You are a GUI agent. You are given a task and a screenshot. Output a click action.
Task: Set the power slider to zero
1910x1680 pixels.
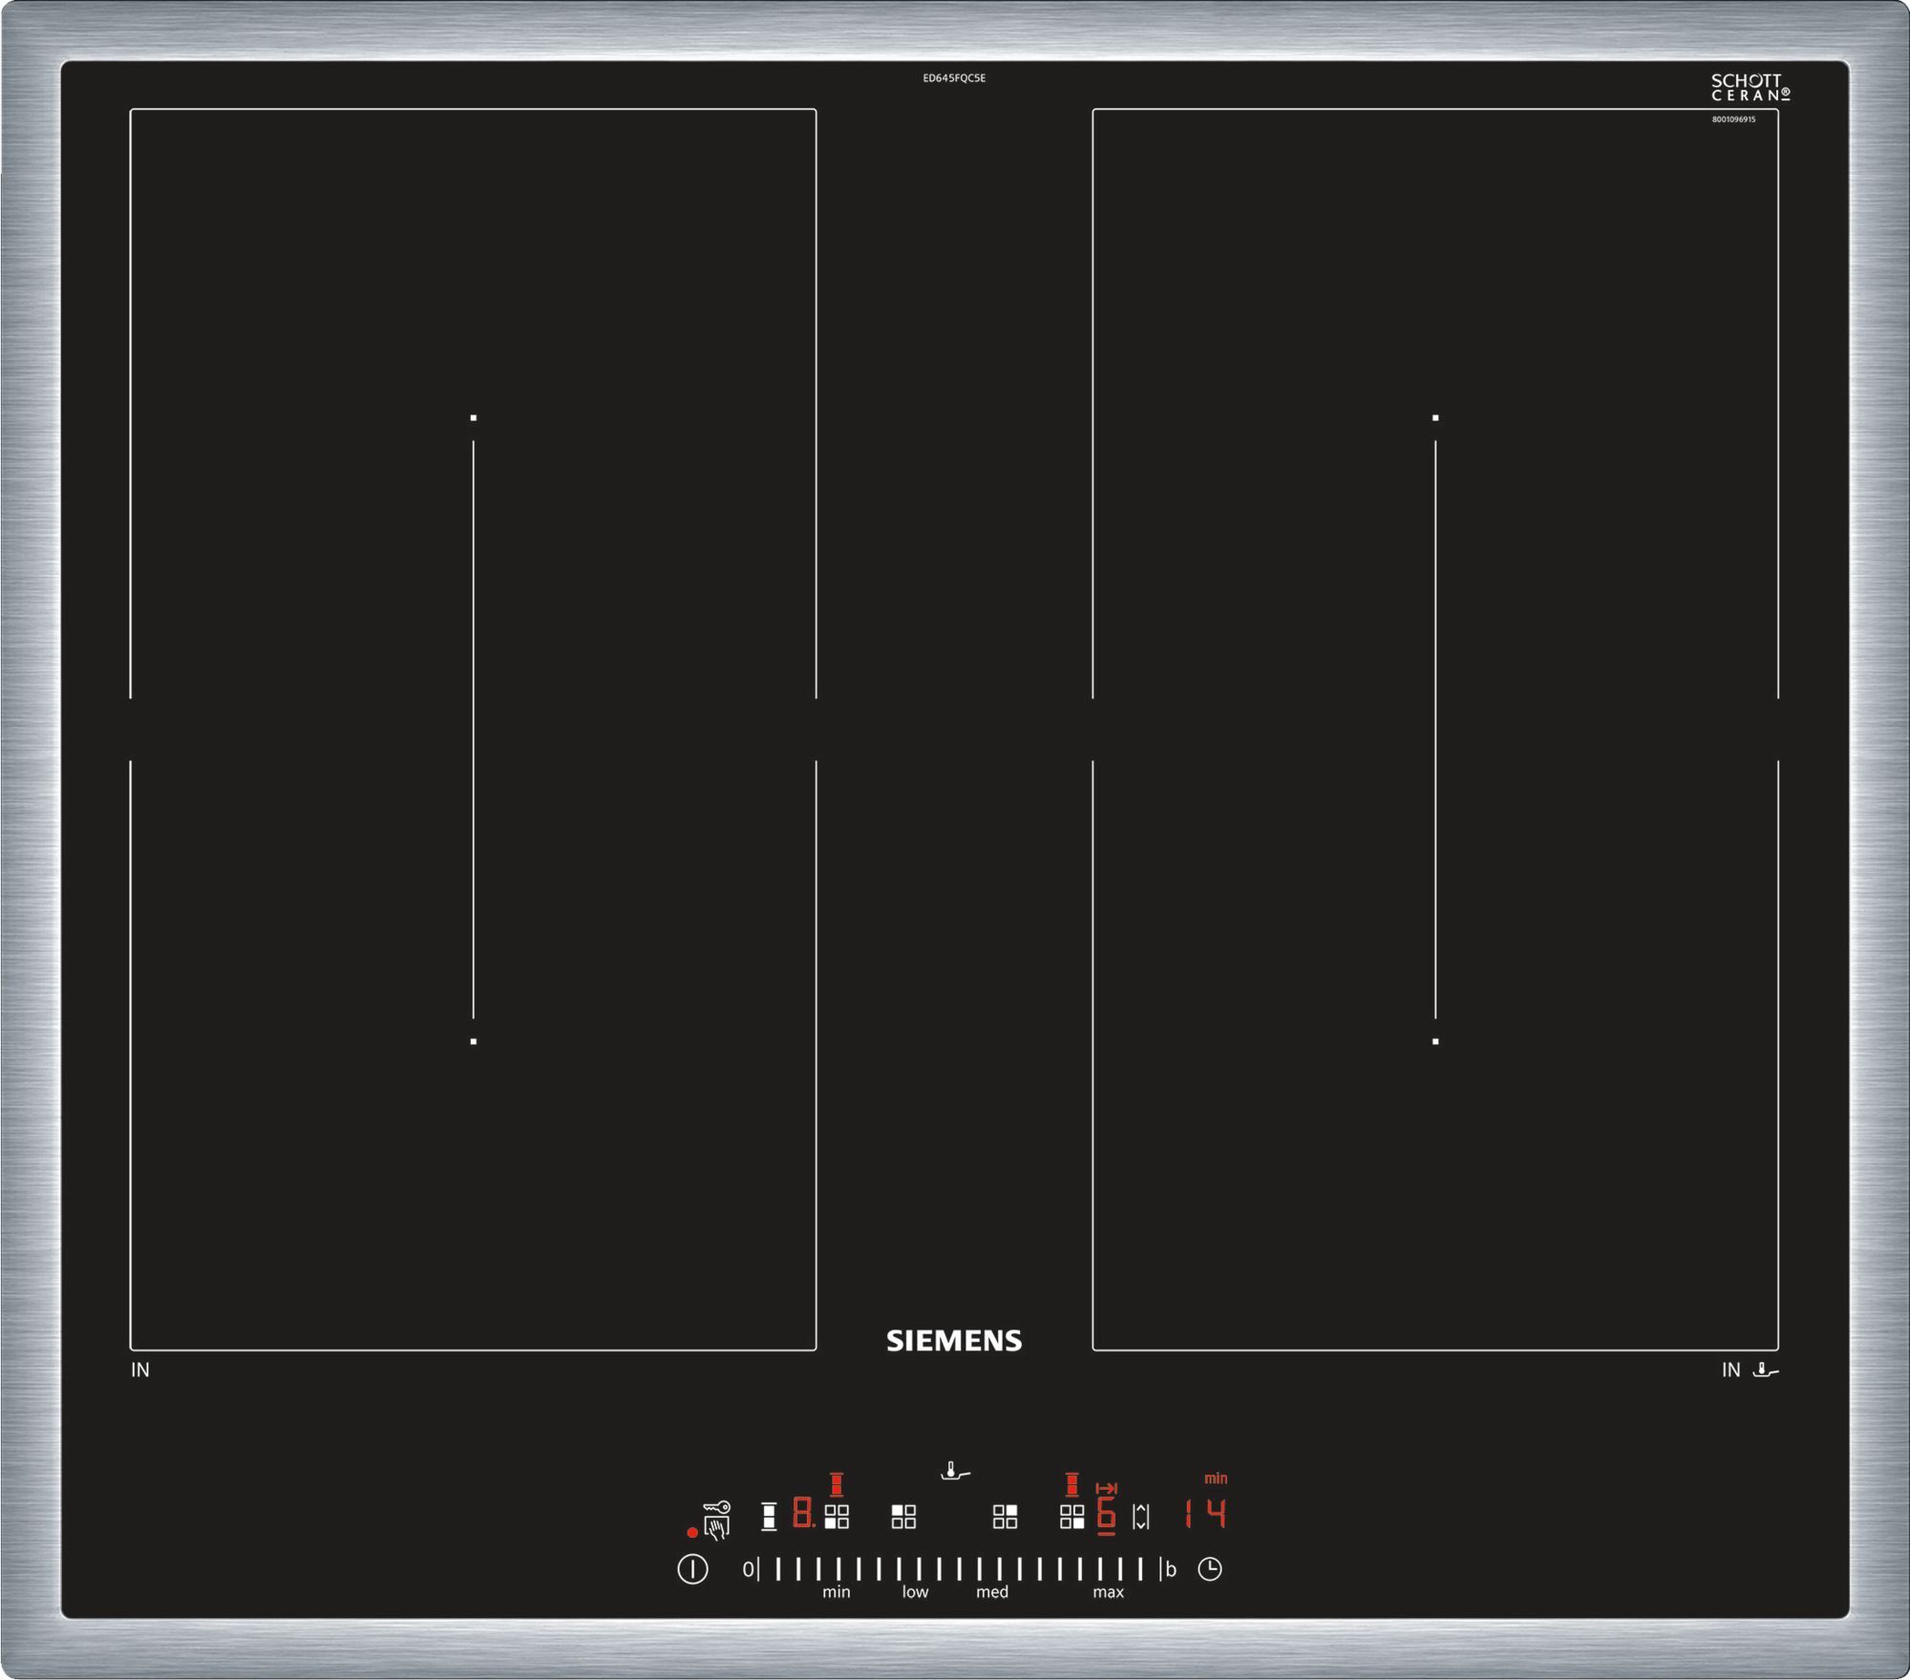pos(749,1569)
